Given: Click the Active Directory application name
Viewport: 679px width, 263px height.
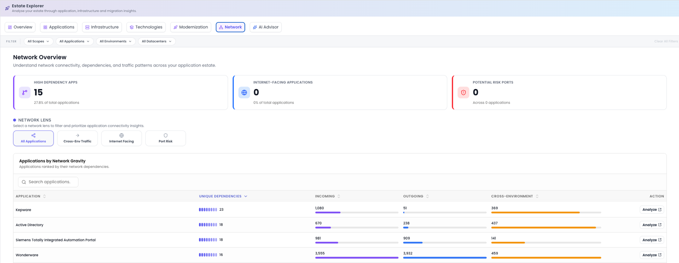Looking at the screenshot, I should (30, 225).
